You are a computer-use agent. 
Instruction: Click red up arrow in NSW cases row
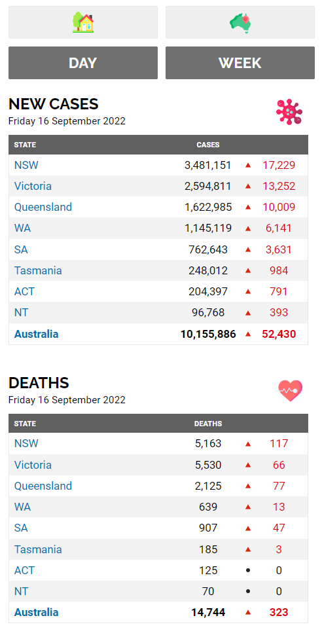(x=248, y=166)
